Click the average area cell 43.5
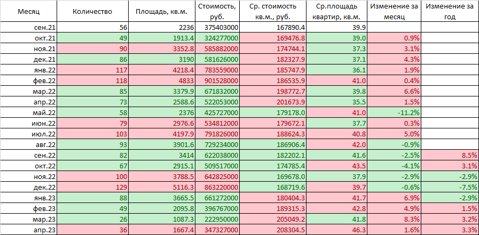Image resolution: width=479 pixels, height=235 pixels. pyautogui.click(x=336, y=166)
